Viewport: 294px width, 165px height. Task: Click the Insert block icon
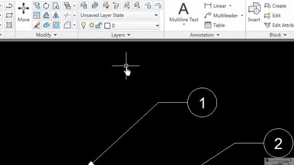(254, 12)
